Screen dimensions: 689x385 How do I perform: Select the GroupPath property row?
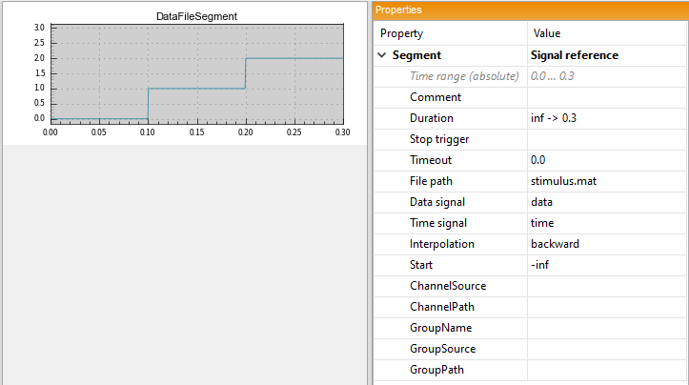pyautogui.click(x=531, y=370)
